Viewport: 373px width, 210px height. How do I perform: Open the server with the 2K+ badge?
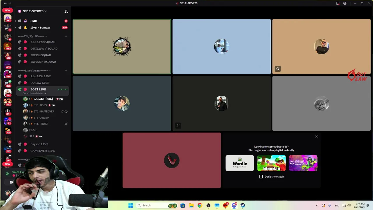[8, 111]
